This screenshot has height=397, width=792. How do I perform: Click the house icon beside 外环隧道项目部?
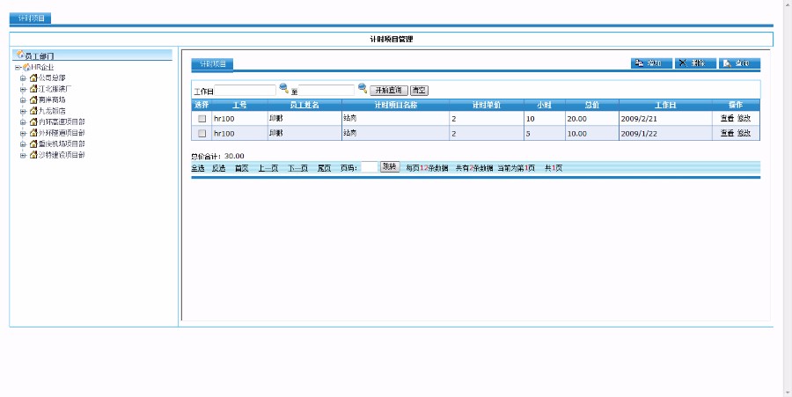[x=33, y=133]
